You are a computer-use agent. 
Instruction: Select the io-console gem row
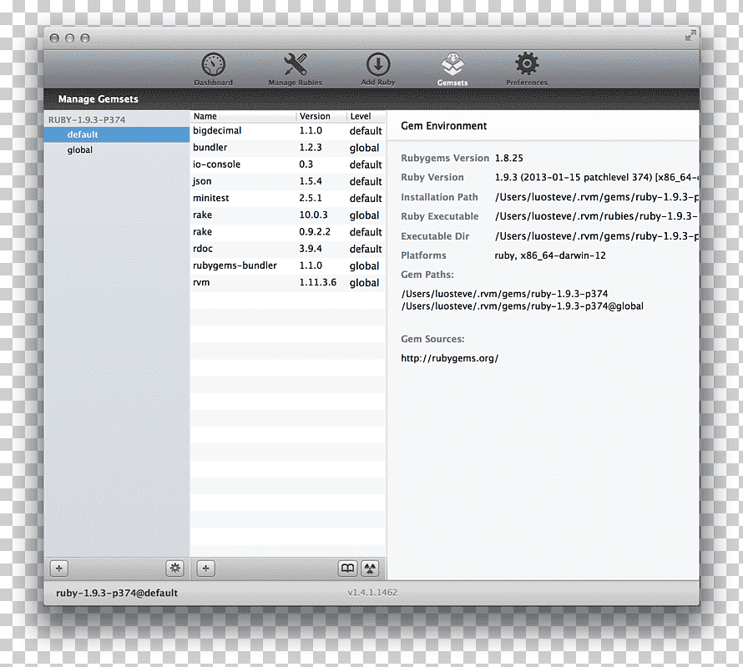pyautogui.click(x=288, y=164)
